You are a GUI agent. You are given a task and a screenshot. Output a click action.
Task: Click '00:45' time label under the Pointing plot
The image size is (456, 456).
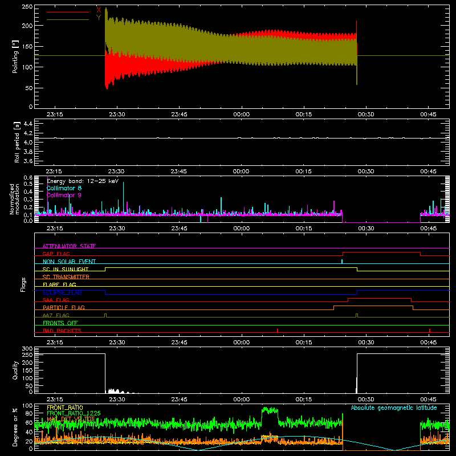click(428, 115)
